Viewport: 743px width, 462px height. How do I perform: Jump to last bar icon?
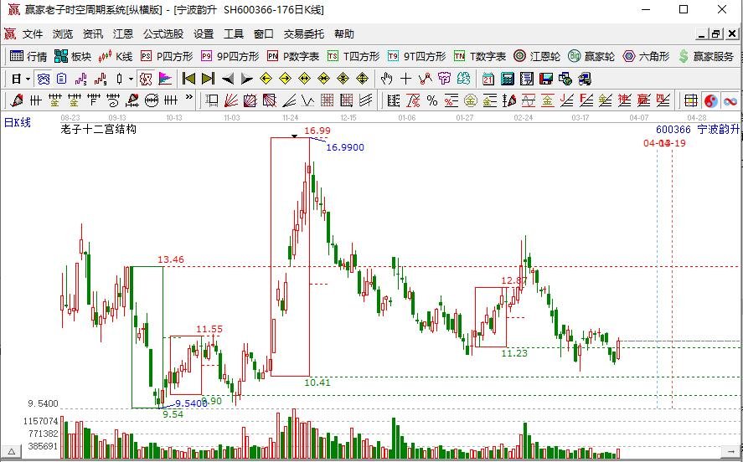pos(208,79)
